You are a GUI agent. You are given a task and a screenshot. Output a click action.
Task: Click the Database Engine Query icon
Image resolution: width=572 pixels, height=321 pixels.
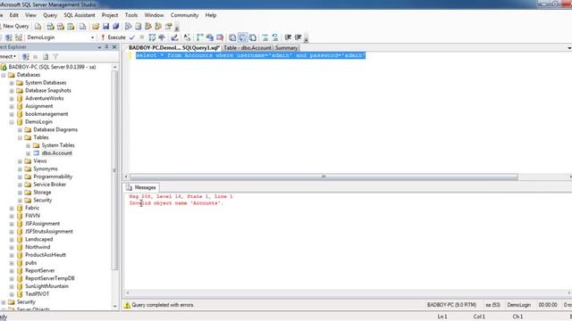pyautogui.click(x=38, y=27)
